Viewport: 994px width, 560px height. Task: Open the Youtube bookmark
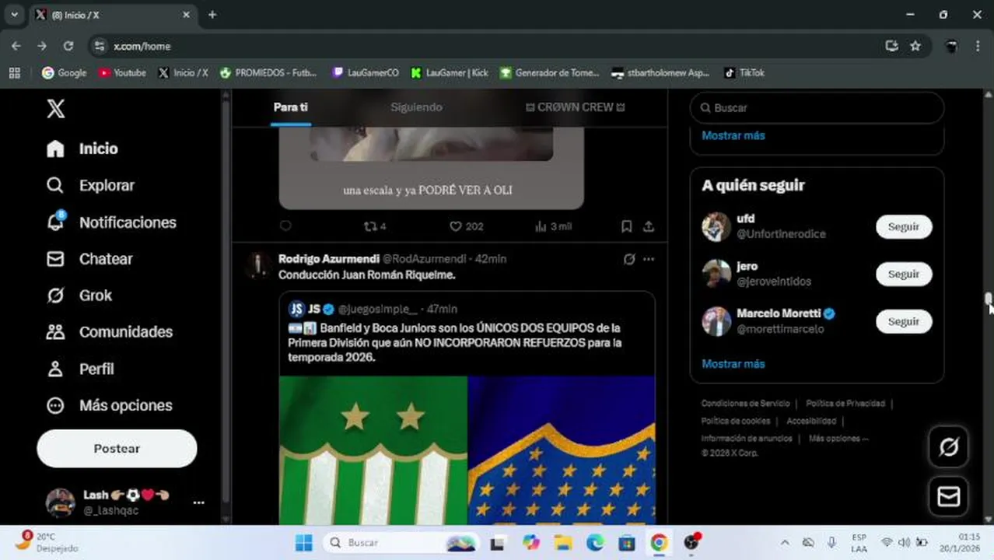(x=122, y=72)
